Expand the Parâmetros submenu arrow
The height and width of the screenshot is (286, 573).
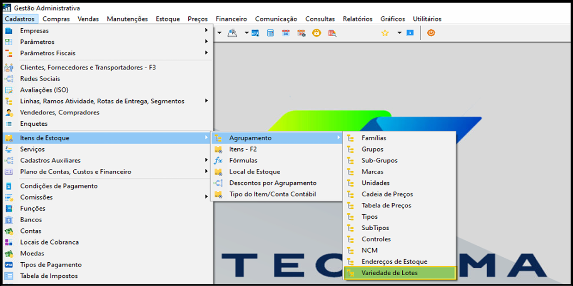click(x=207, y=42)
